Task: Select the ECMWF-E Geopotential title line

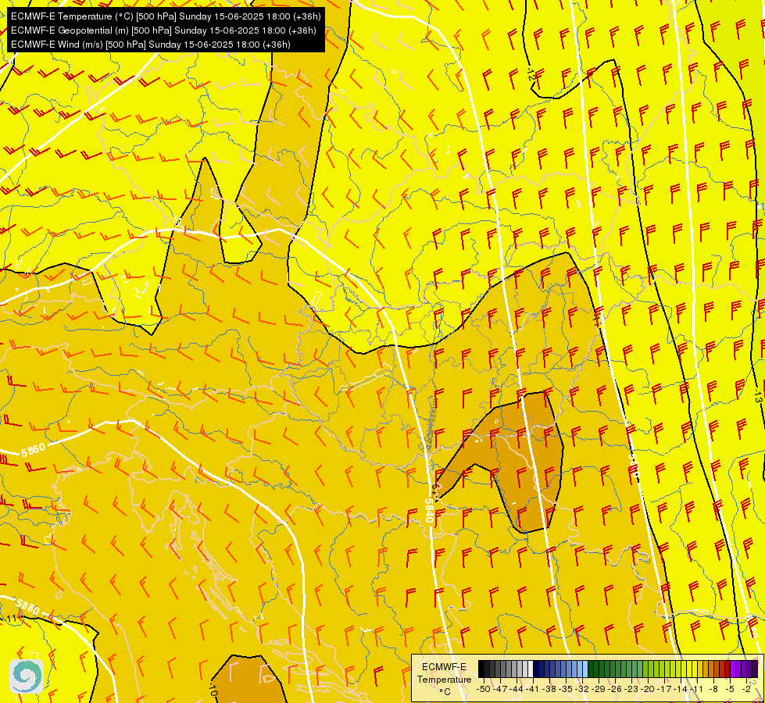Action: coord(163,30)
